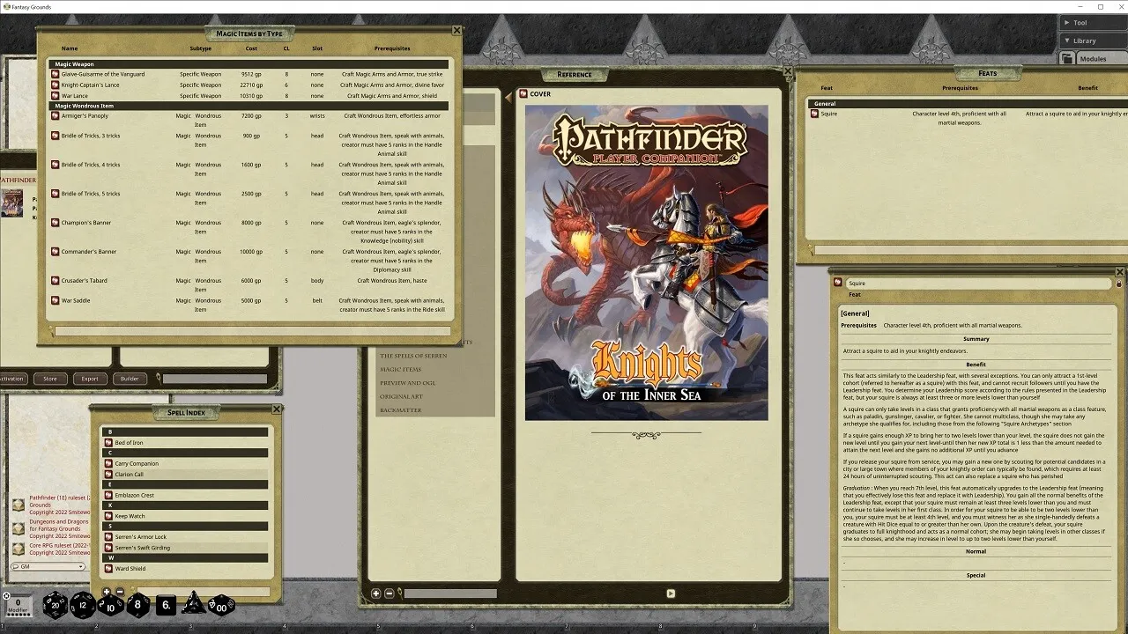Click plus icon in Spell Index window
1128x634 pixels.
pos(107,592)
